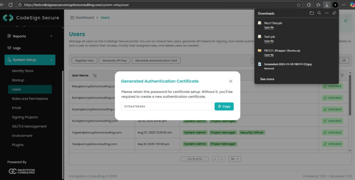The width and height of the screenshot is (355, 180).
Task: Sort the User Name column
Action: pyautogui.click(x=95, y=76)
